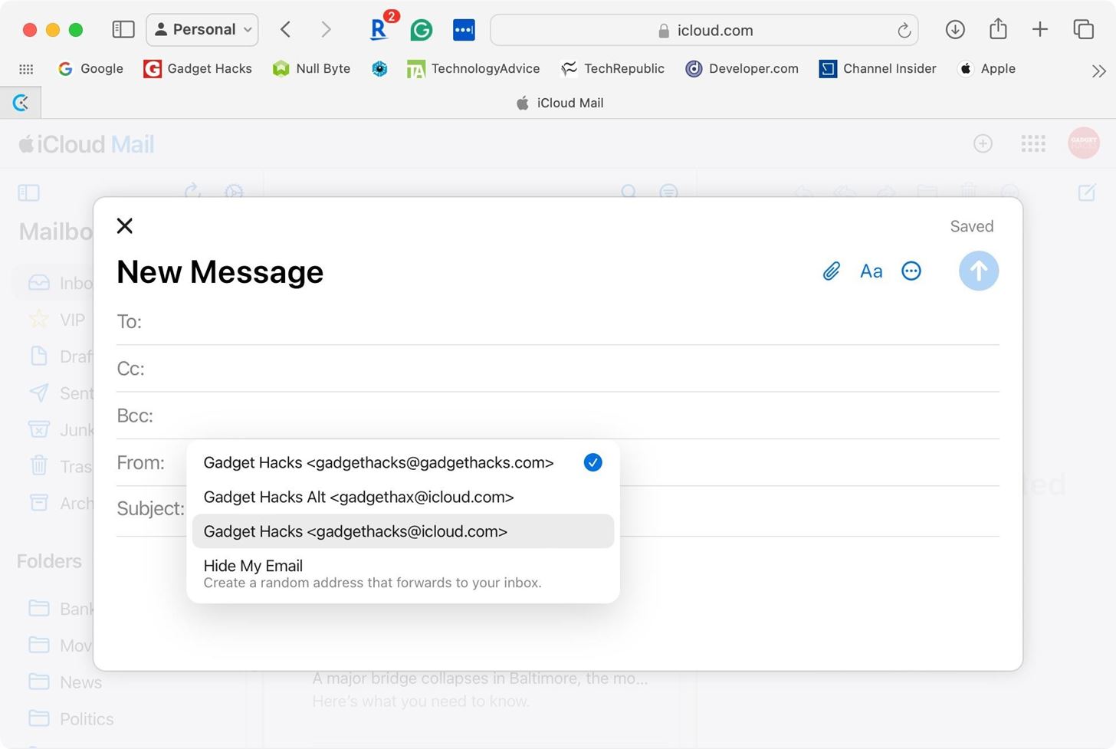Click the Safari share icon
This screenshot has width=1116, height=749.
click(997, 30)
